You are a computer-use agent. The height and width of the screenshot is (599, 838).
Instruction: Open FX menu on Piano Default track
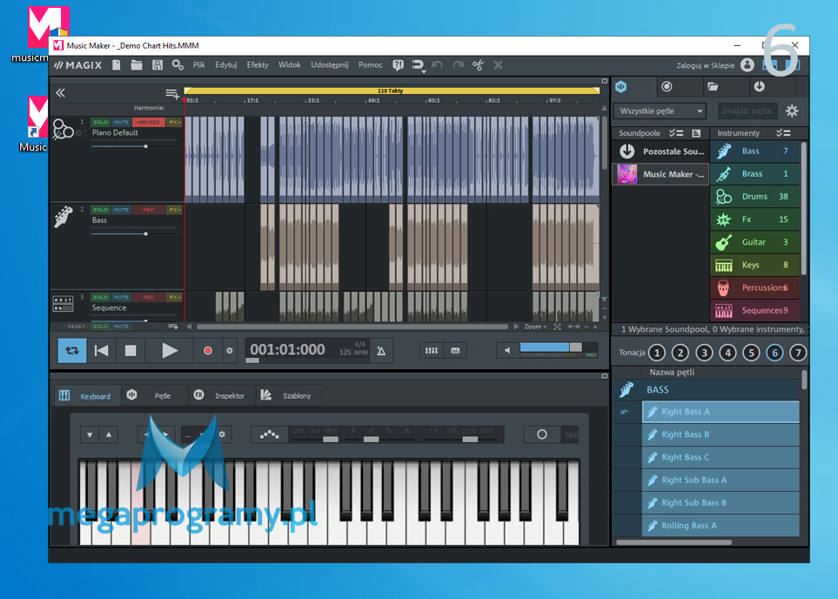tap(174, 122)
